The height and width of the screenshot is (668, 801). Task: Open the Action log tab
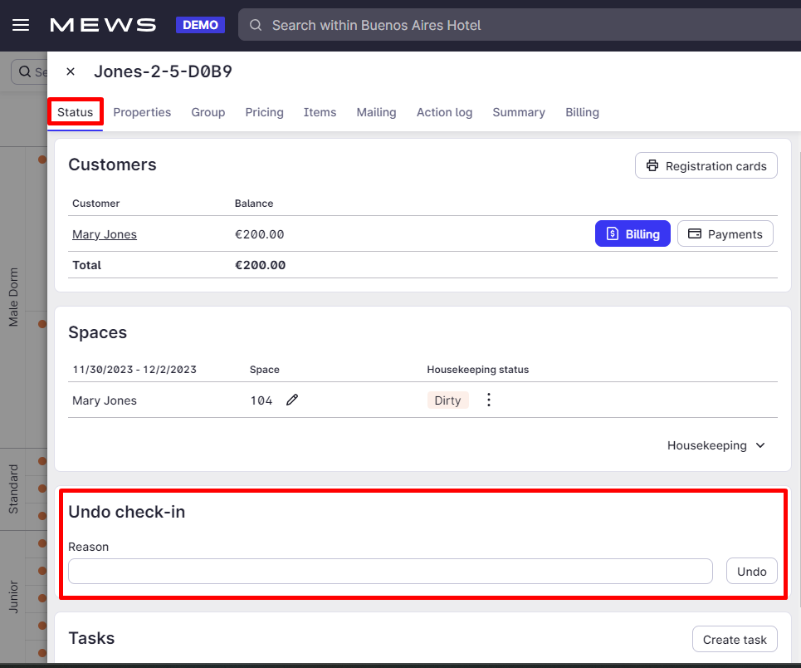click(444, 112)
